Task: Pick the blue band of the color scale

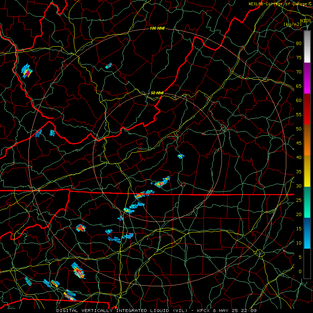Action: click(x=307, y=233)
